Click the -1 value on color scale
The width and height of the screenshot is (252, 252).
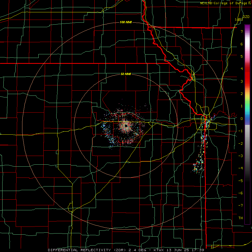pos(241,131)
